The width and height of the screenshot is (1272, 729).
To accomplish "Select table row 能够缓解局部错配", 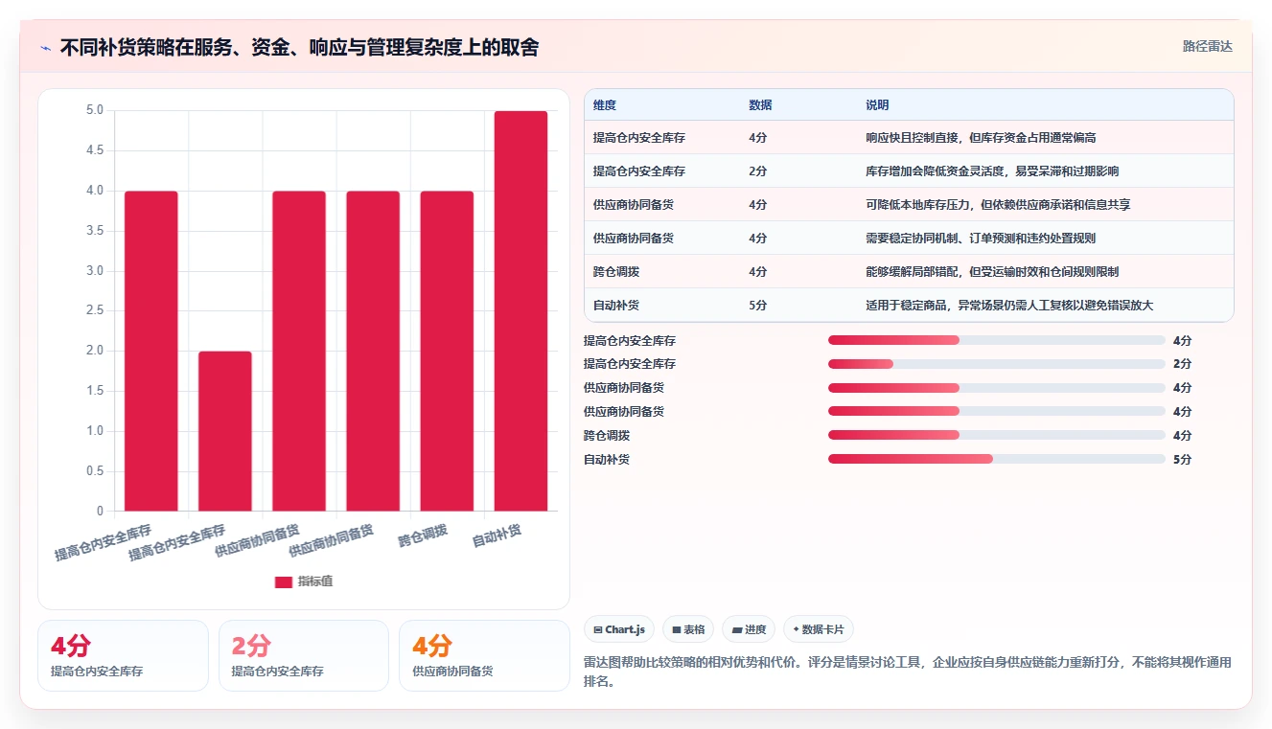I will (x=909, y=272).
